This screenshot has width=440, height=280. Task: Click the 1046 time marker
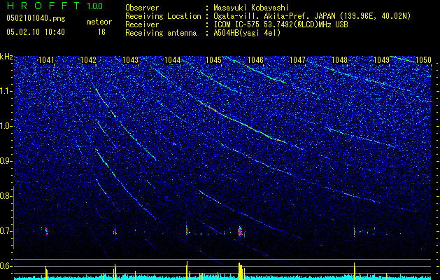(256, 60)
